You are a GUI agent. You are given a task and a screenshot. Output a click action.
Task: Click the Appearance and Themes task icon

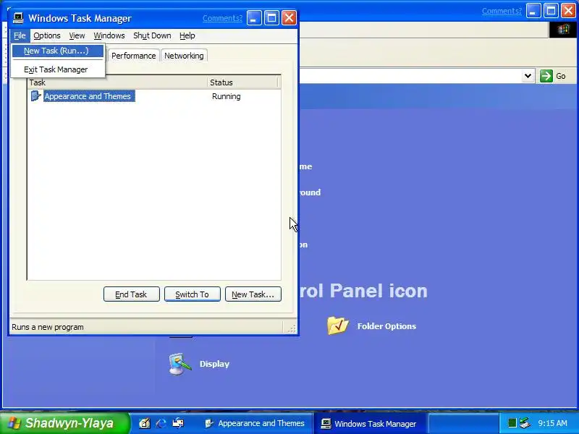pos(35,96)
